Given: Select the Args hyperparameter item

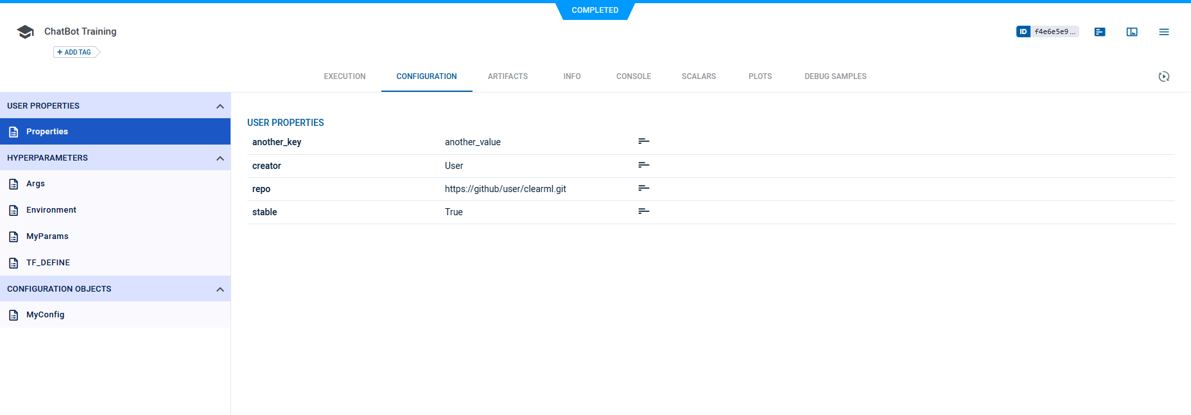Looking at the screenshot, I should pos(35,184).
